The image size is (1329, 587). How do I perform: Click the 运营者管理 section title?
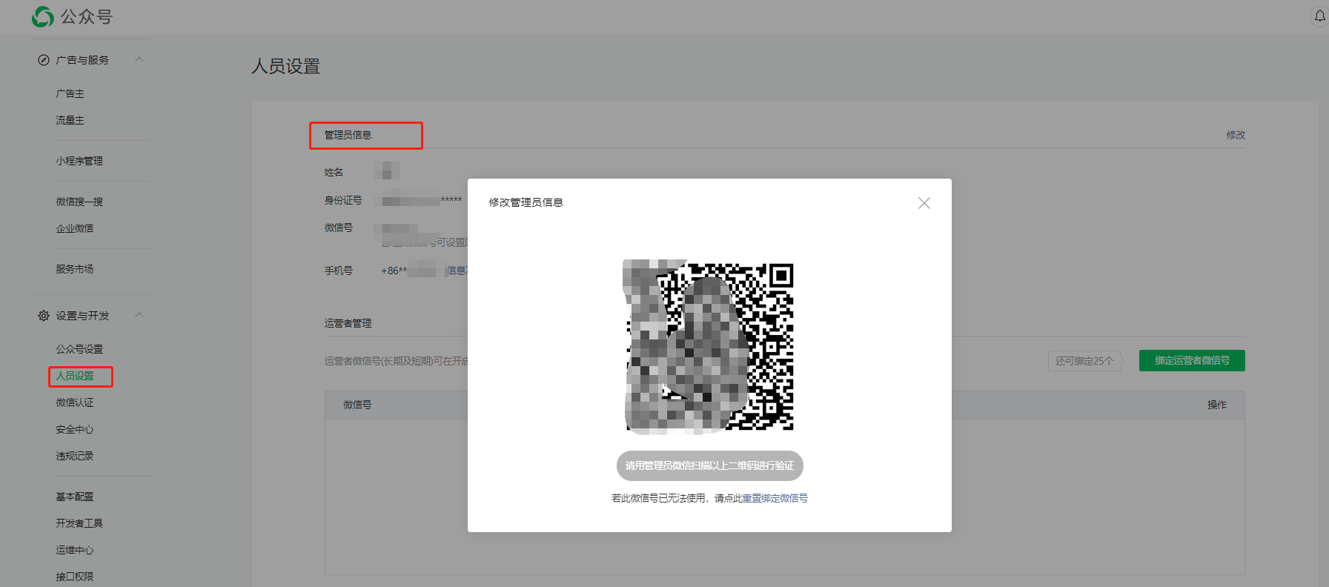348,323
